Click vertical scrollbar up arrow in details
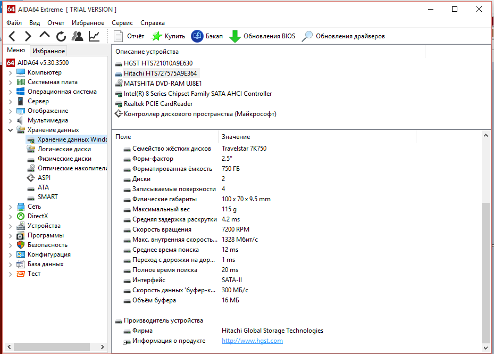This screenshot has width=494, height=354. [x=485, y=135]
